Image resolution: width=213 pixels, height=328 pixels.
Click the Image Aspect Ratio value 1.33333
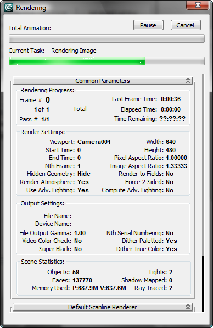tap(176, 166)
